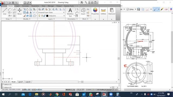Open the pen options dropdown arrow in Snipping Tool

click(x=159, y=9)
